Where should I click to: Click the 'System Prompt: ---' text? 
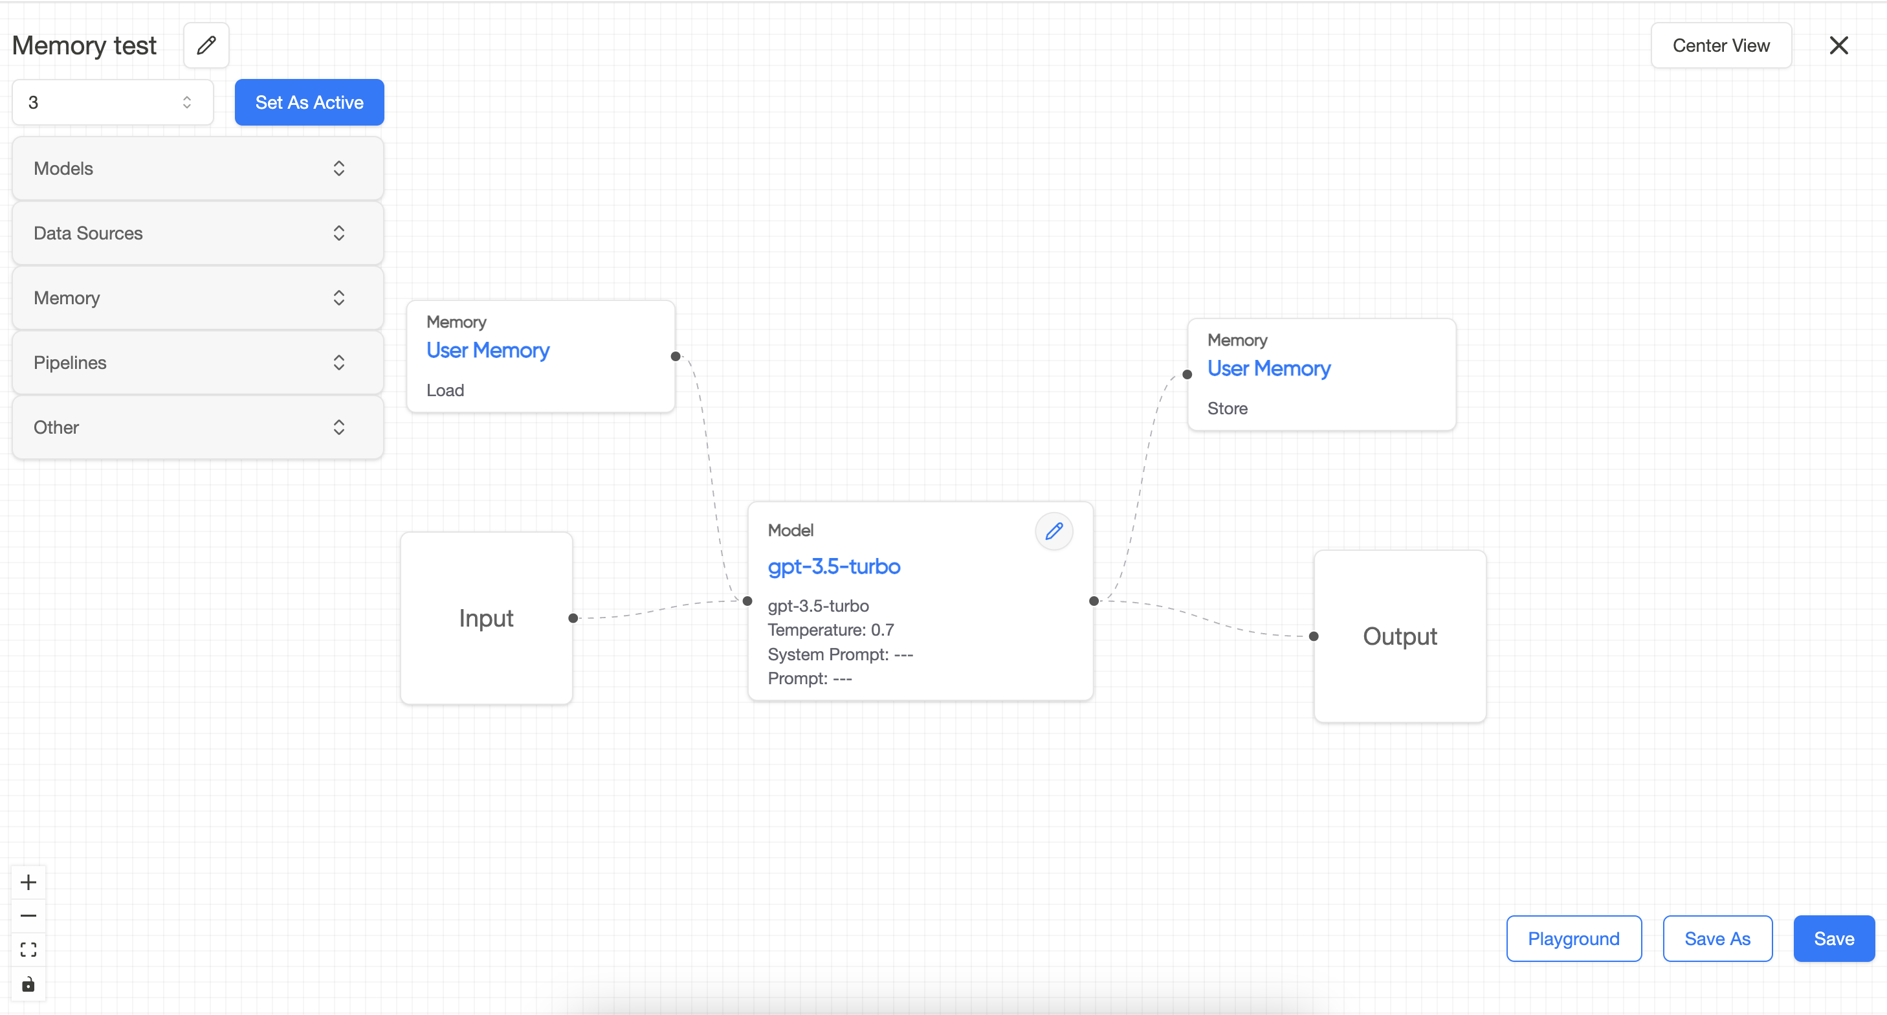coord(840,654)
